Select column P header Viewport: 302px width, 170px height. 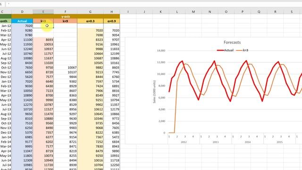243,12
